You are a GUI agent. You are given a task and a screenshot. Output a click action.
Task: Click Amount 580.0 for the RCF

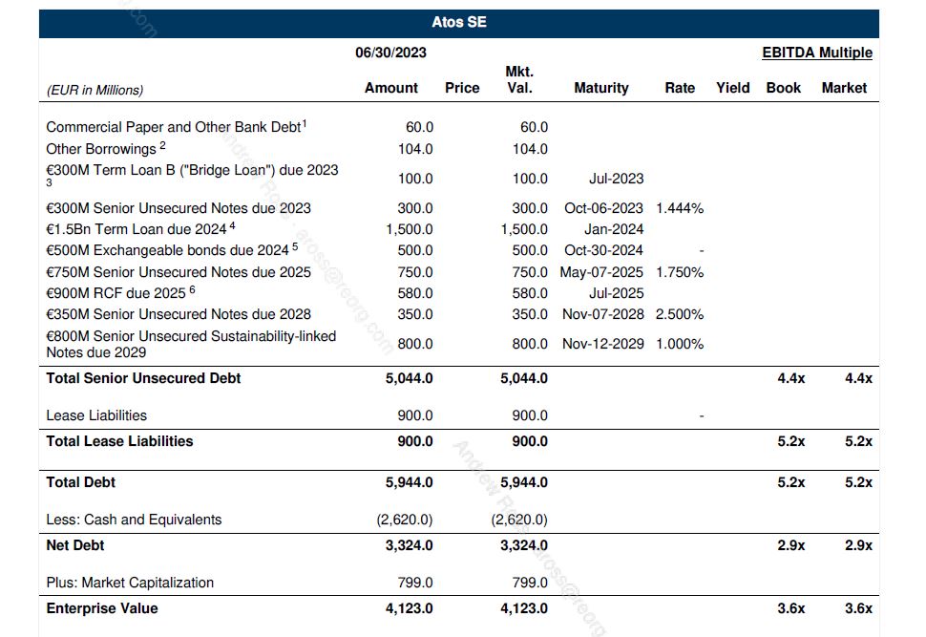pos(415,293)
